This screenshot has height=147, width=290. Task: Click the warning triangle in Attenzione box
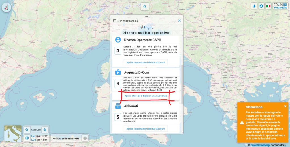242,122
